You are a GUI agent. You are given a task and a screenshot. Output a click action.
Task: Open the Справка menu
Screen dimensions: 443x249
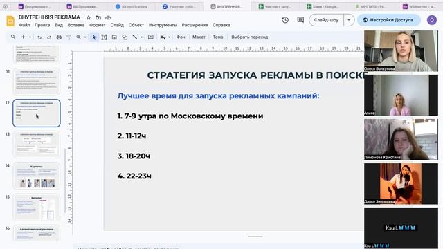tap(221, 25)
